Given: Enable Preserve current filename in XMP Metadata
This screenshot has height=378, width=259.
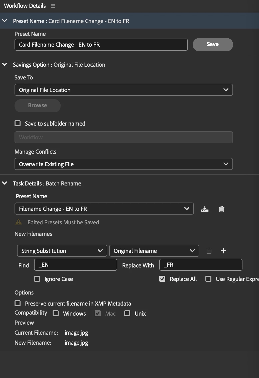Looking at the screenshot, I should (18, 303).
